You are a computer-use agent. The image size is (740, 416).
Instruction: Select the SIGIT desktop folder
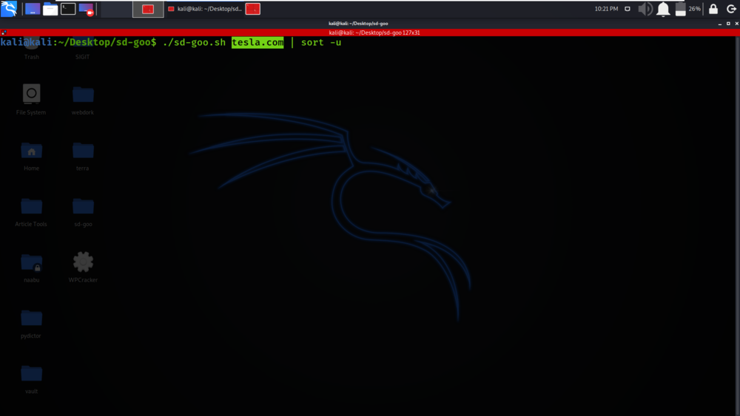[x=83, y=49]
